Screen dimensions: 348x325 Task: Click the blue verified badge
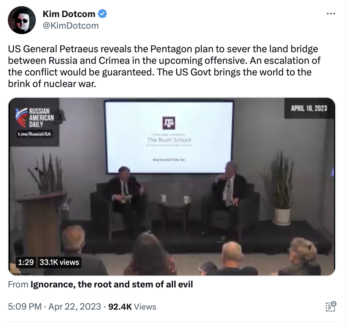pyautogui.click(x=103, y=14)
